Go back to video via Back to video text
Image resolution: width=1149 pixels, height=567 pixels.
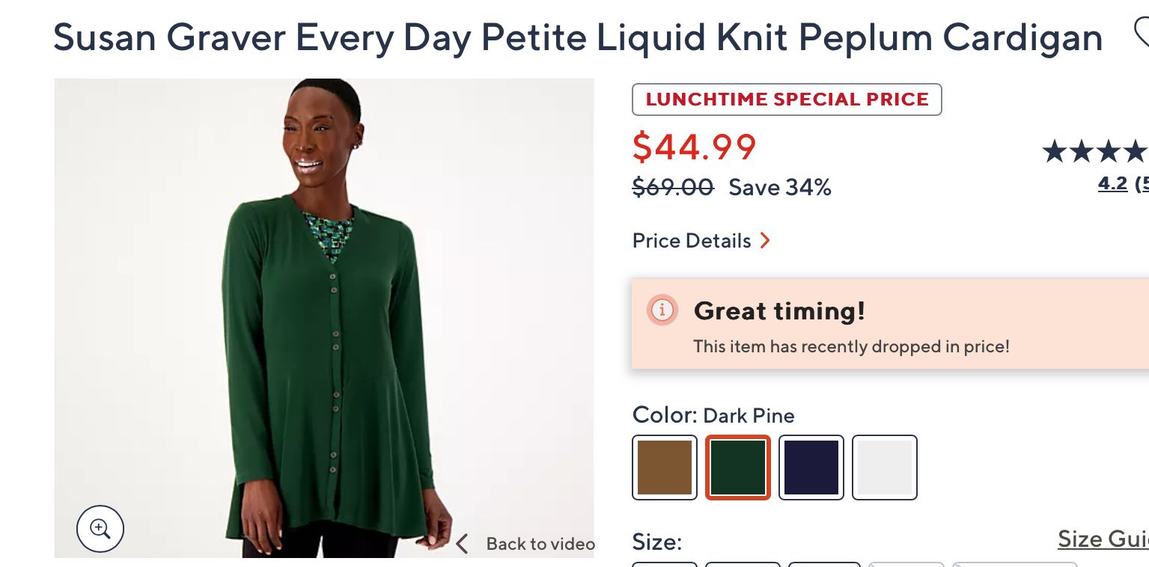[540, 544]
